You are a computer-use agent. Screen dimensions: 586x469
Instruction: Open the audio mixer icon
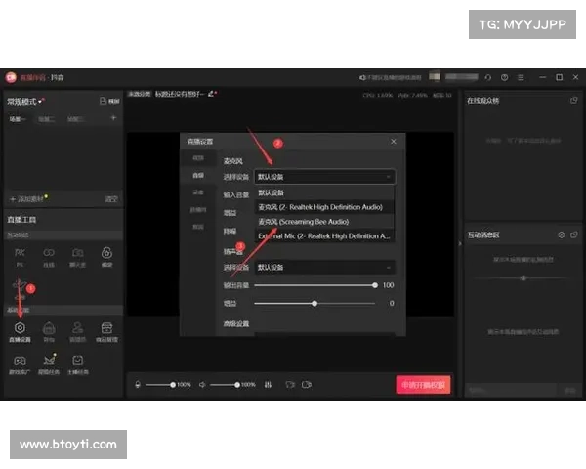pos(268,384)
